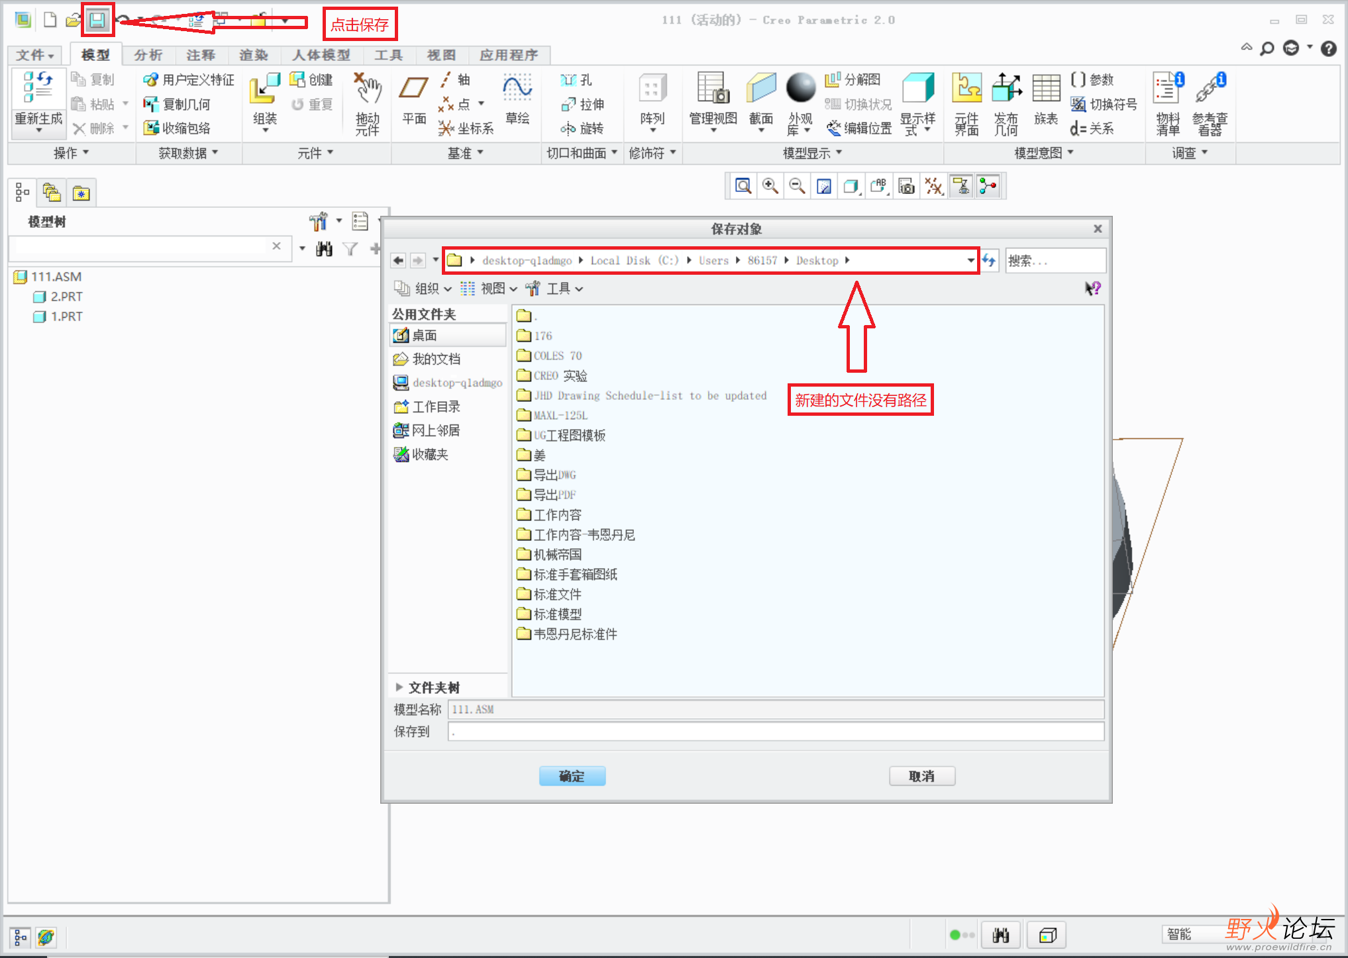Select the 标准模型 folder in file list
Viewport: 1348px width, 958px height.
[549, 614]
